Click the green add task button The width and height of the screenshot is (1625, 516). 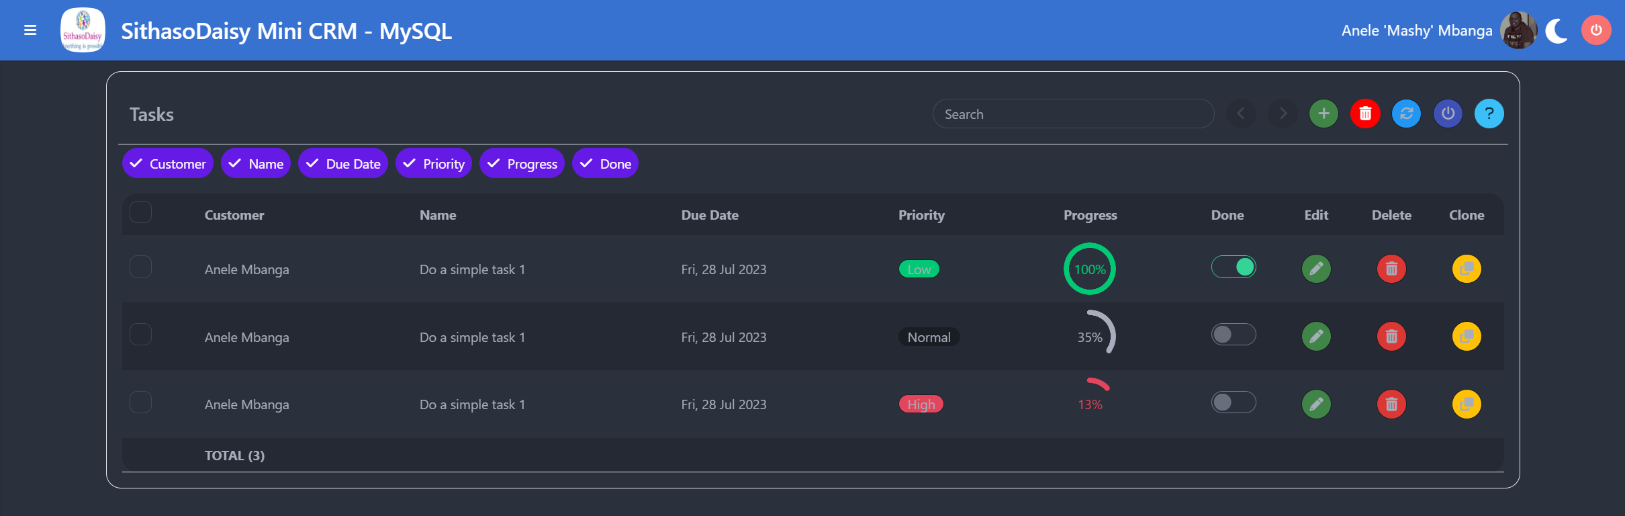pyautogui.click(x=1324, y=114)
